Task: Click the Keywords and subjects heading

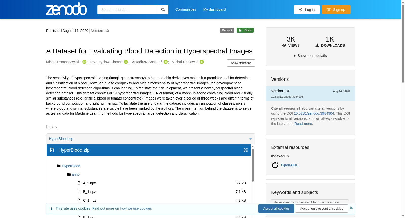Action: [x=294, y=192]
